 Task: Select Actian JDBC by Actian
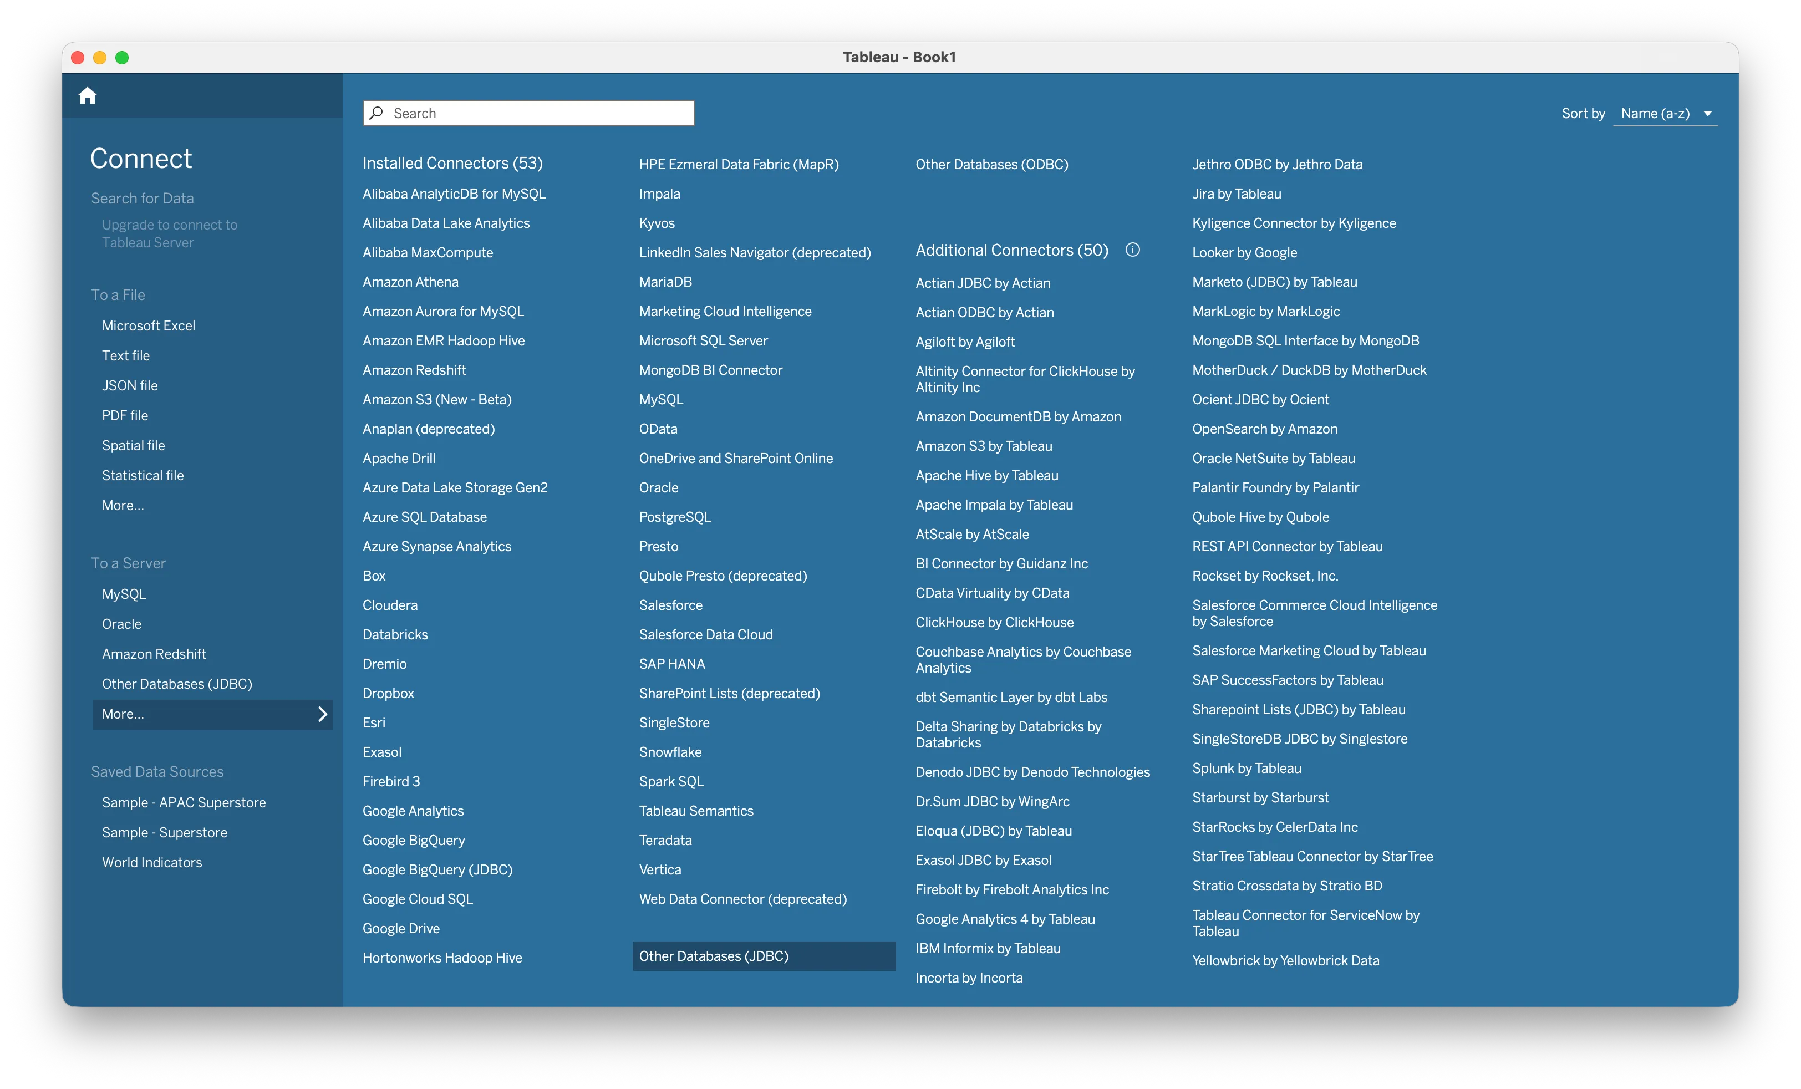[x=983, y=283]
